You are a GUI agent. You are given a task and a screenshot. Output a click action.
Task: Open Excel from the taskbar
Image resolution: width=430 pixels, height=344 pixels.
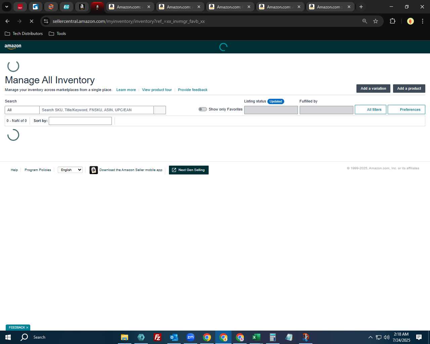256,337
